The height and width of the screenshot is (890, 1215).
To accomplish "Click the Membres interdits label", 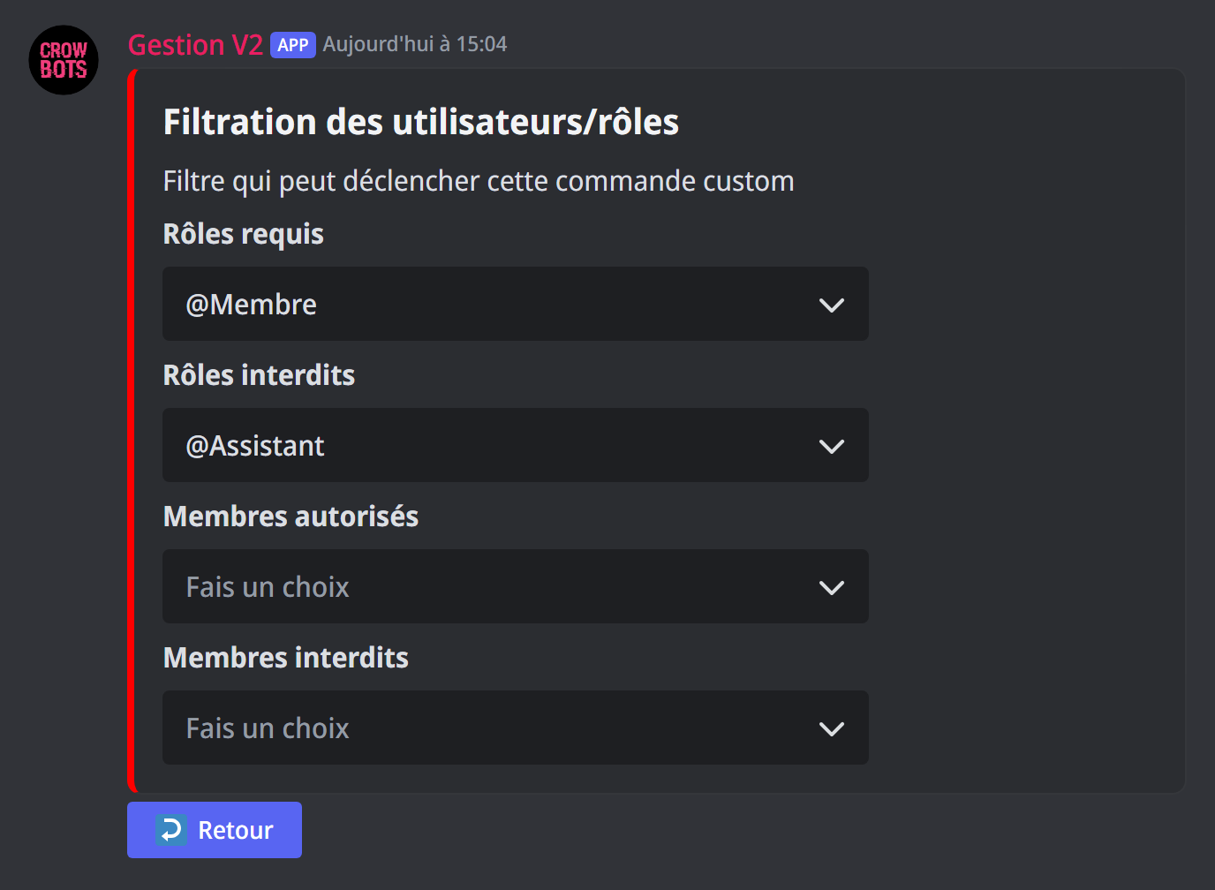I will click(x=286, y=658).
